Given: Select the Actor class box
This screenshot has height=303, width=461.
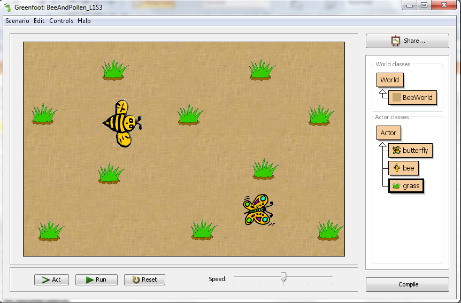Looking at the screenshot, I should click(388, 133).
